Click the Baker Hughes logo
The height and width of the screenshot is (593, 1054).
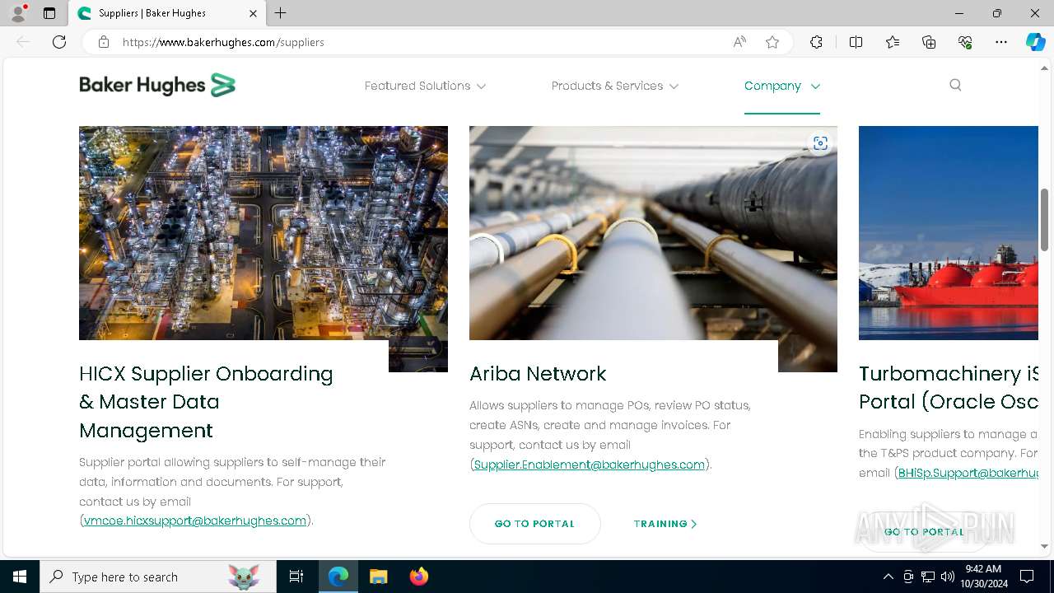point(157,85)
